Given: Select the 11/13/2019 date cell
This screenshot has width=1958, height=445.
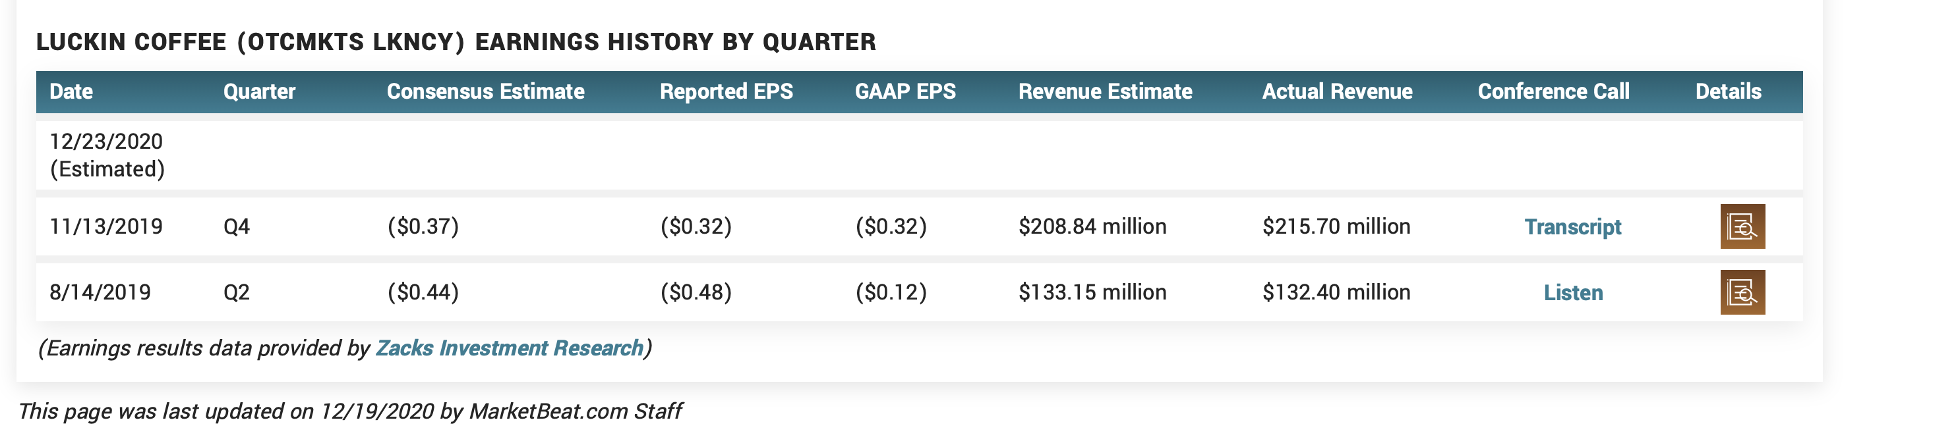Looking at the screenshot, I should [x=105, y=226].
